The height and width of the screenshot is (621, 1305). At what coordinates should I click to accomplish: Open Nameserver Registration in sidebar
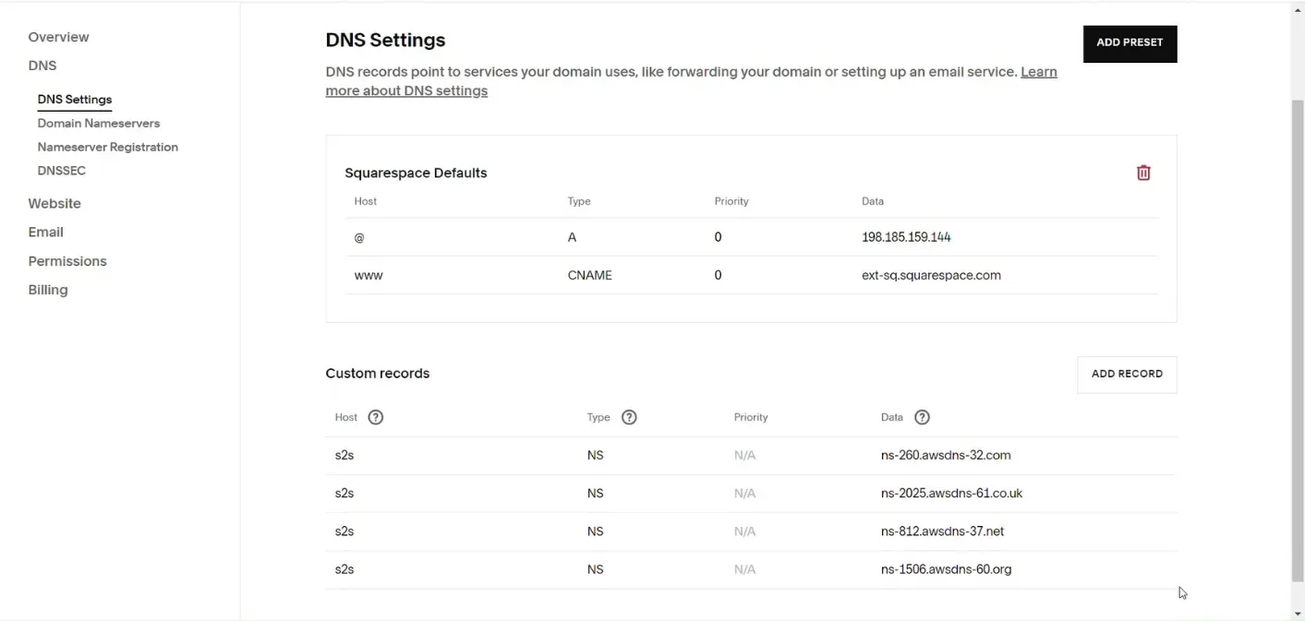tap(108, 147)
